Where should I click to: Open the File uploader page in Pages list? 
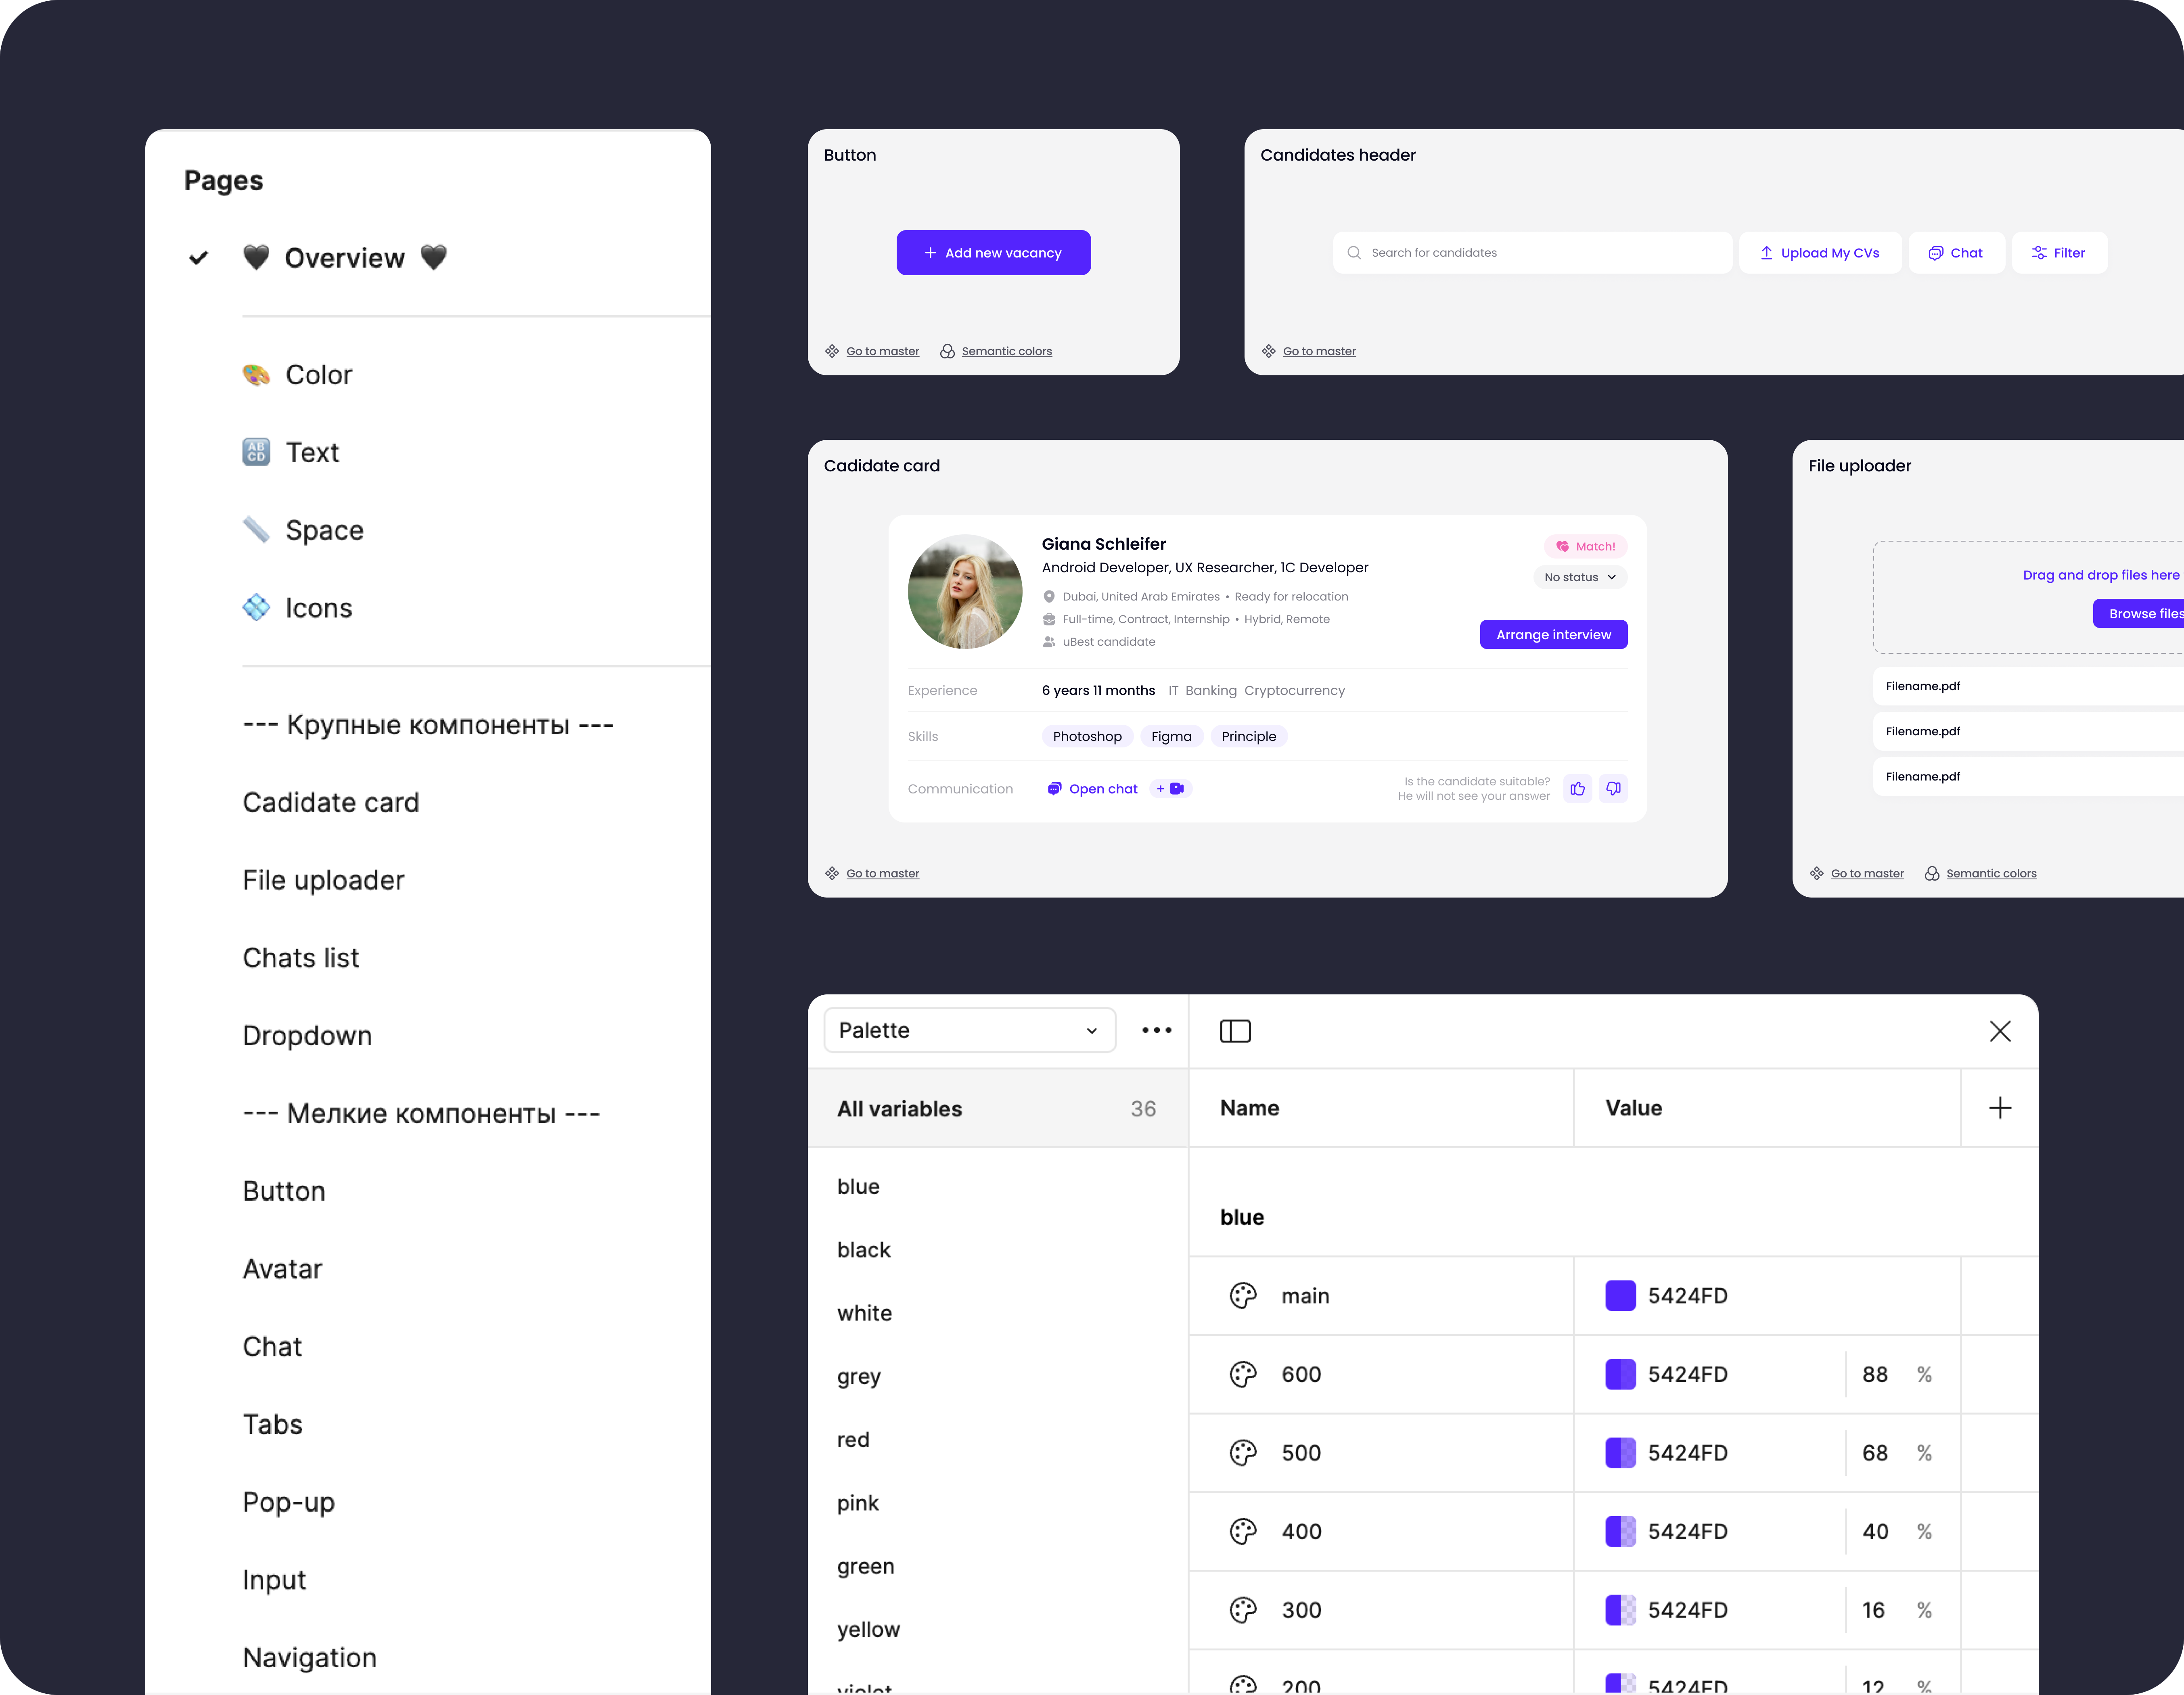(x=324, y=880)
